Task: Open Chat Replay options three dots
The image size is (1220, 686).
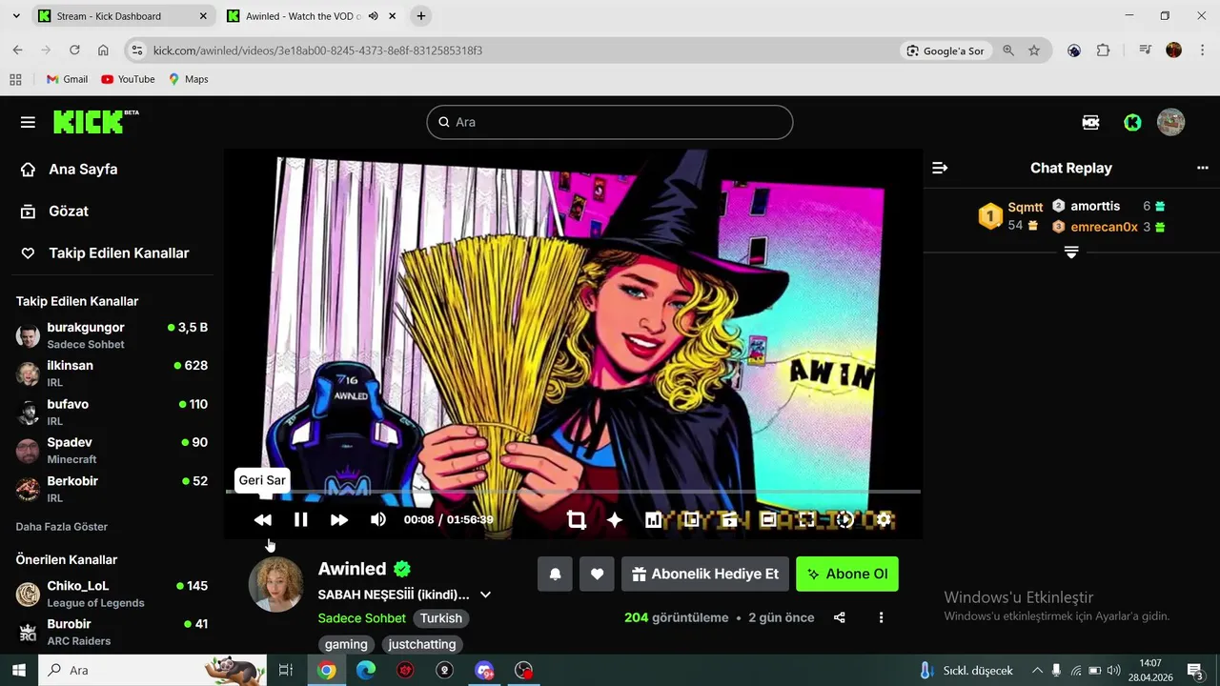Action: tap(1202, 168)
